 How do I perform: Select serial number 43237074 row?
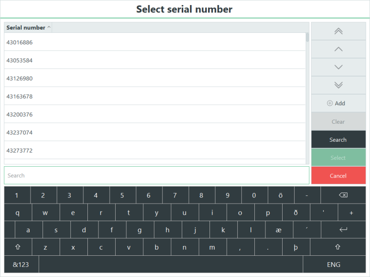pyautogui.click(x=155, y=132)
